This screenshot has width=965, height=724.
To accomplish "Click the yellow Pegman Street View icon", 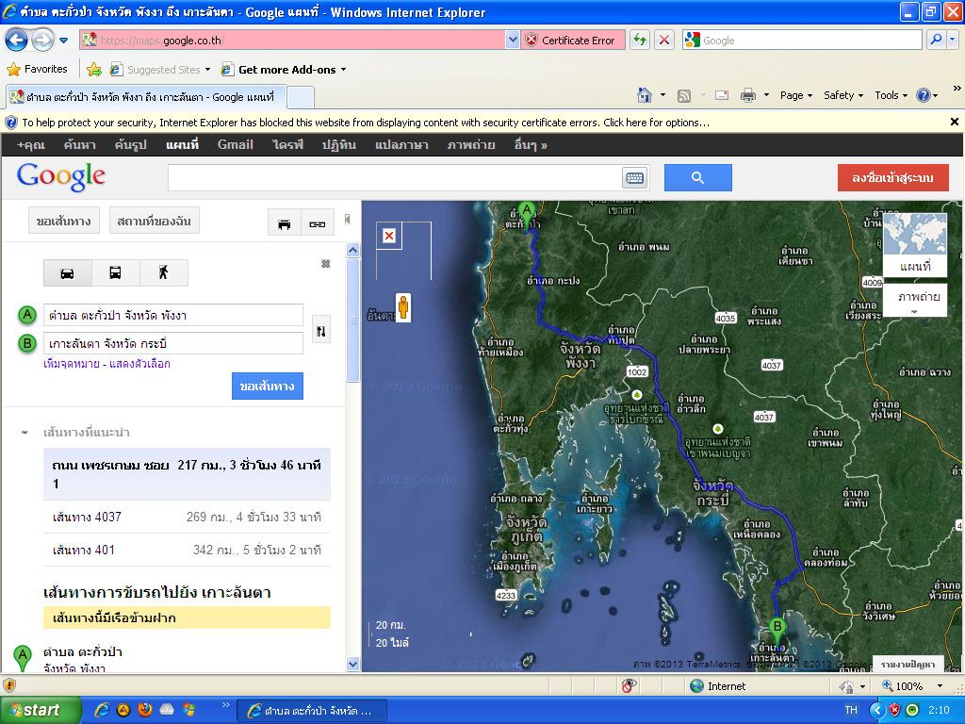I will (x=403, y=308).
